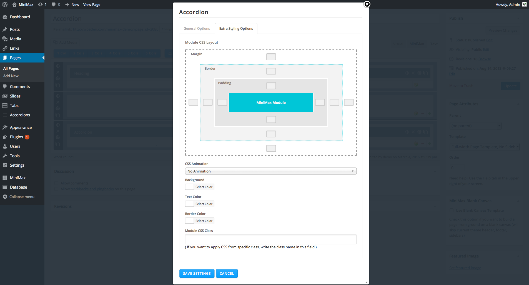The height and width of the screenshot is (285, 529).
Task: Switch to General Options tab
Action: pos(197,29)
